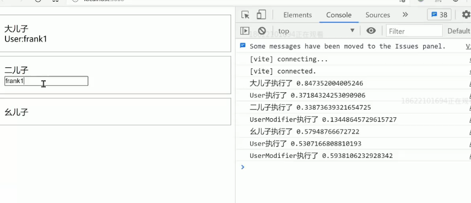Screen dimensions: 471x203
Task: Toggle the device toolbar icon
Action: 261,15
